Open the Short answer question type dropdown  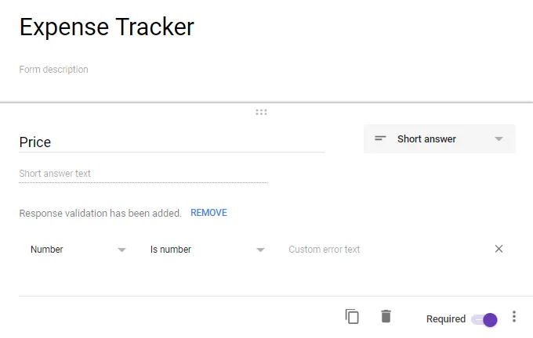pos(439,139)
